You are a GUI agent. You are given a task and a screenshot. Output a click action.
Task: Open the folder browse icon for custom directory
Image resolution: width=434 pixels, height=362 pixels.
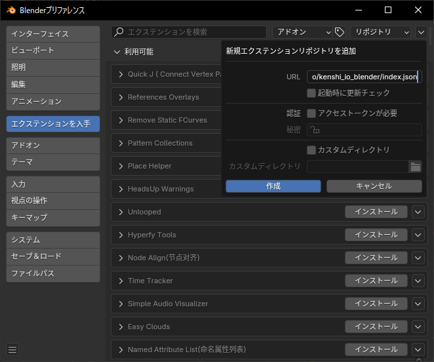[415, 167]
